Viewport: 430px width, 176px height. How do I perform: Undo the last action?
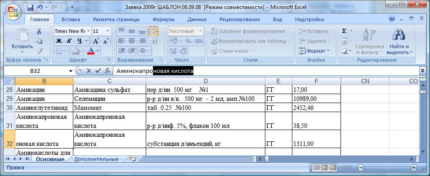[x=40, y=8]
